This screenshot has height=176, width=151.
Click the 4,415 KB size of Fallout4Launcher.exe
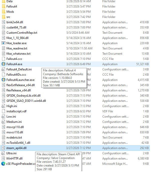(x=143, y=80)
